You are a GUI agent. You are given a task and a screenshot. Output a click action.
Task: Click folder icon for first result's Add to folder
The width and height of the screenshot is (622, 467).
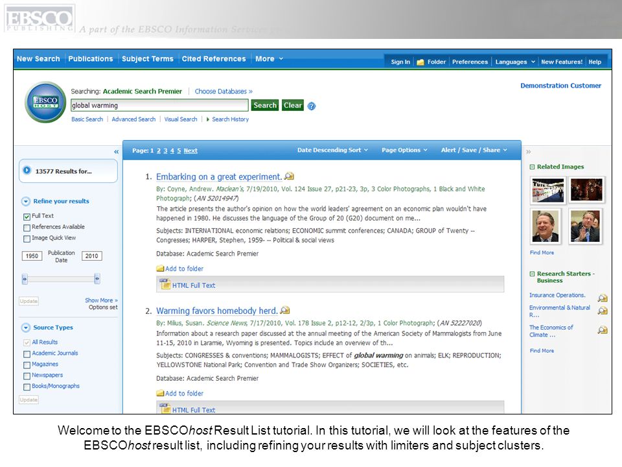click(160, 269)
